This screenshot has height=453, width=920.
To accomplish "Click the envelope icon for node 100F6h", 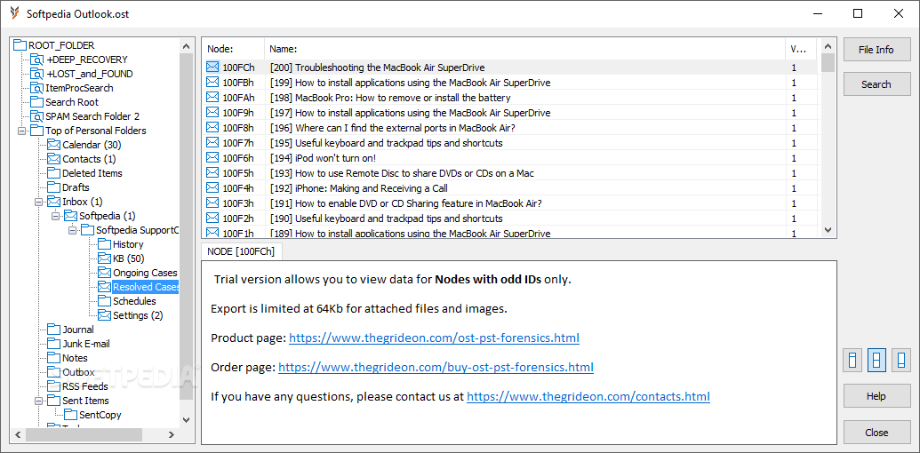I will pos(212,158).
